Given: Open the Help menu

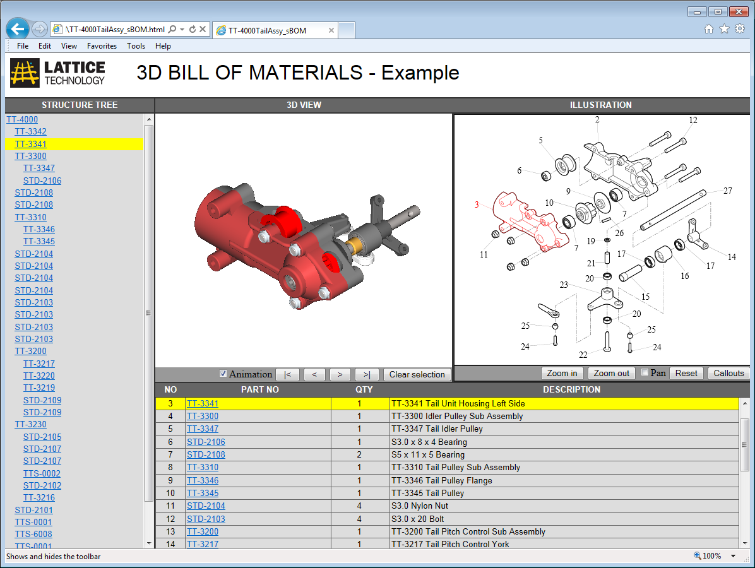Looking at the screenshot, I should point(163,46).
